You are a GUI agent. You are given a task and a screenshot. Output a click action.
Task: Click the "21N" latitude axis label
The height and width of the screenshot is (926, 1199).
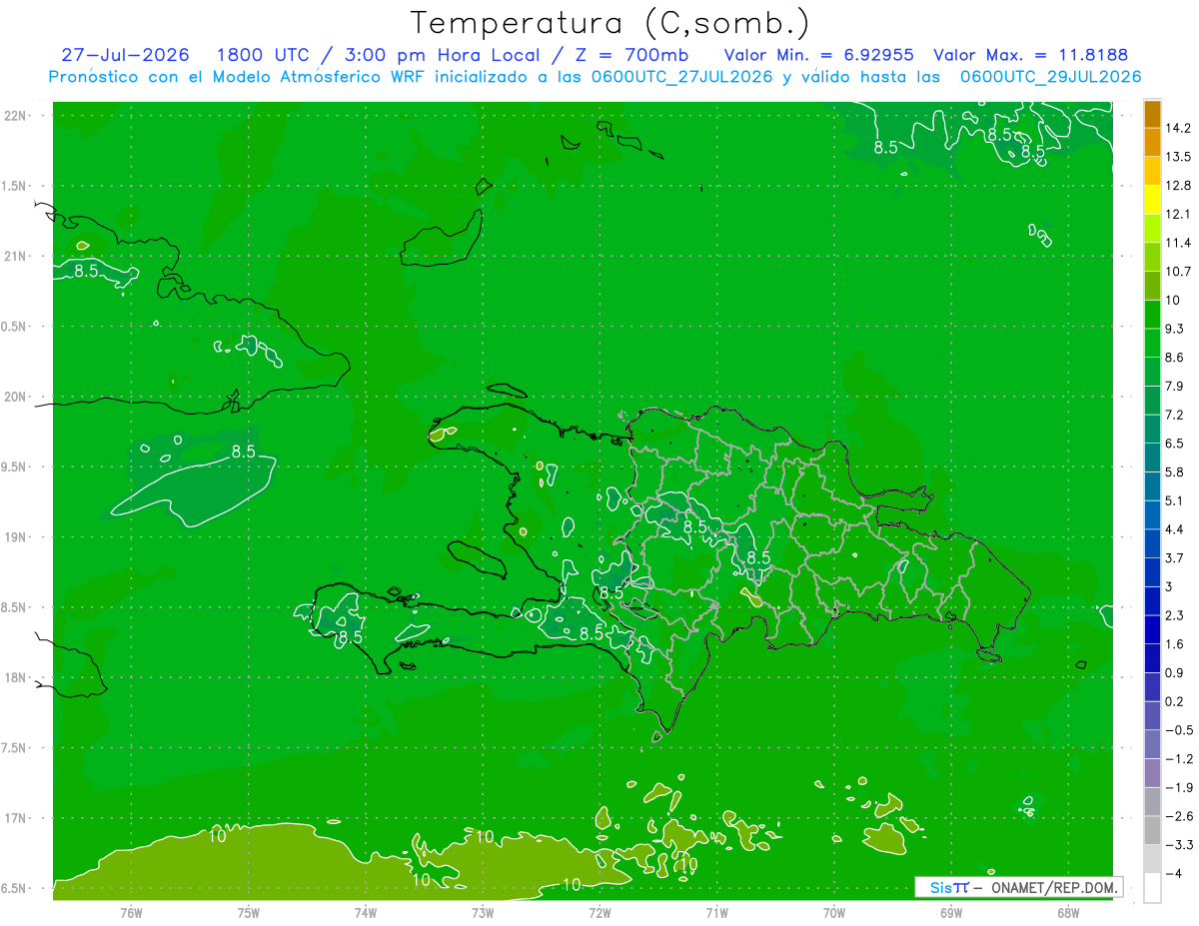click(15, 256)
